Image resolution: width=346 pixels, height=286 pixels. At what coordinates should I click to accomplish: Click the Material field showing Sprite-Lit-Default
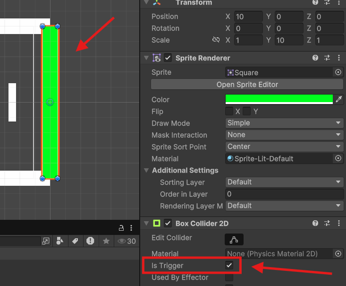coord(279,158)
